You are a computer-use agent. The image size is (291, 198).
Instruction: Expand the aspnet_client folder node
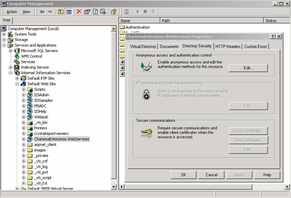click(x=24, y=144)
